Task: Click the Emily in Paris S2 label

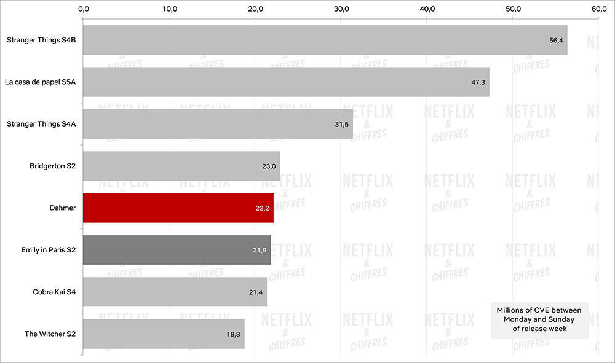Action: [x=48, y=250]
